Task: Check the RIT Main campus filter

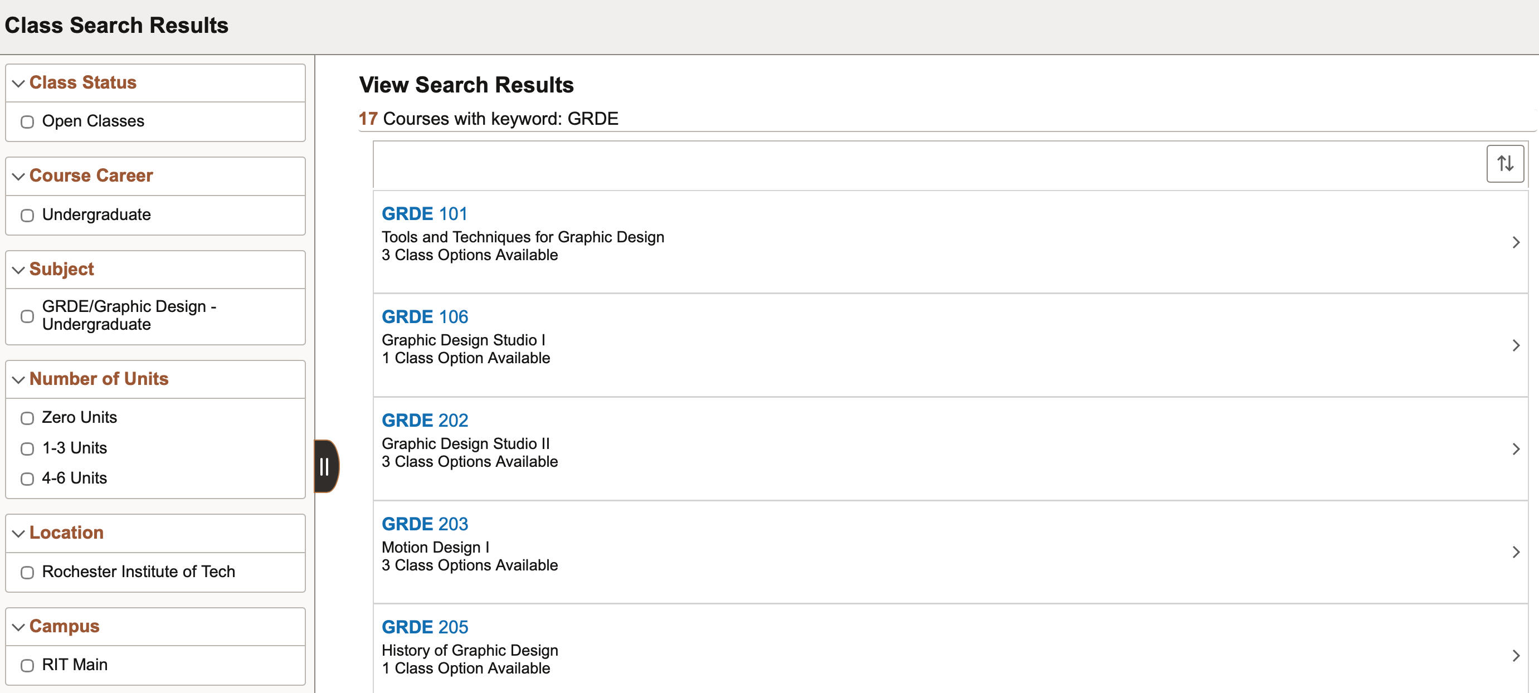Action: 27,665
